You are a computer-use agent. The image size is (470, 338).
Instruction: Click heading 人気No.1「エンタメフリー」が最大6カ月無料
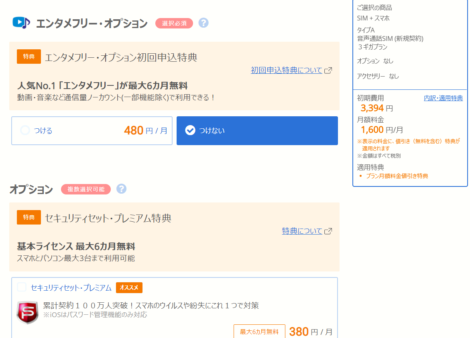102,86
